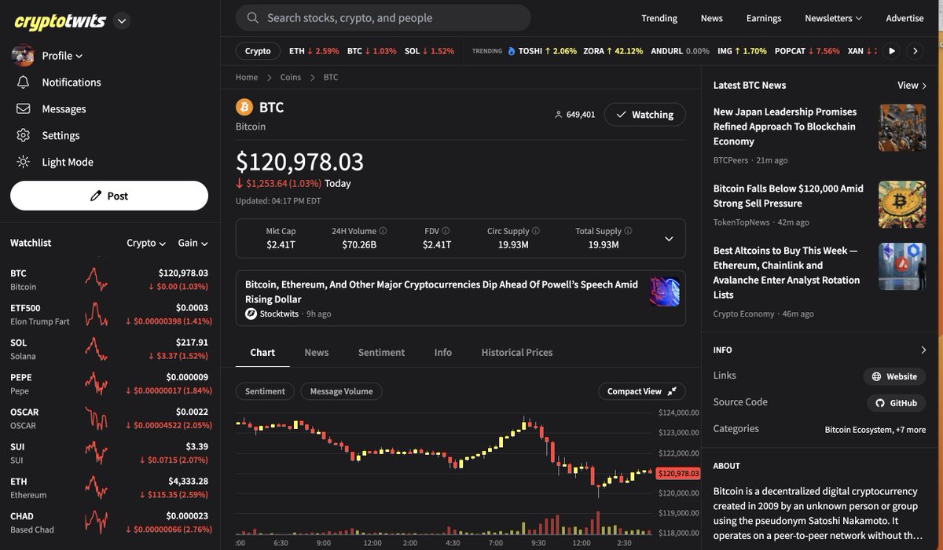The image size is (943, 550).
Task: Expand the INFO section arrow
Action: 923,350
